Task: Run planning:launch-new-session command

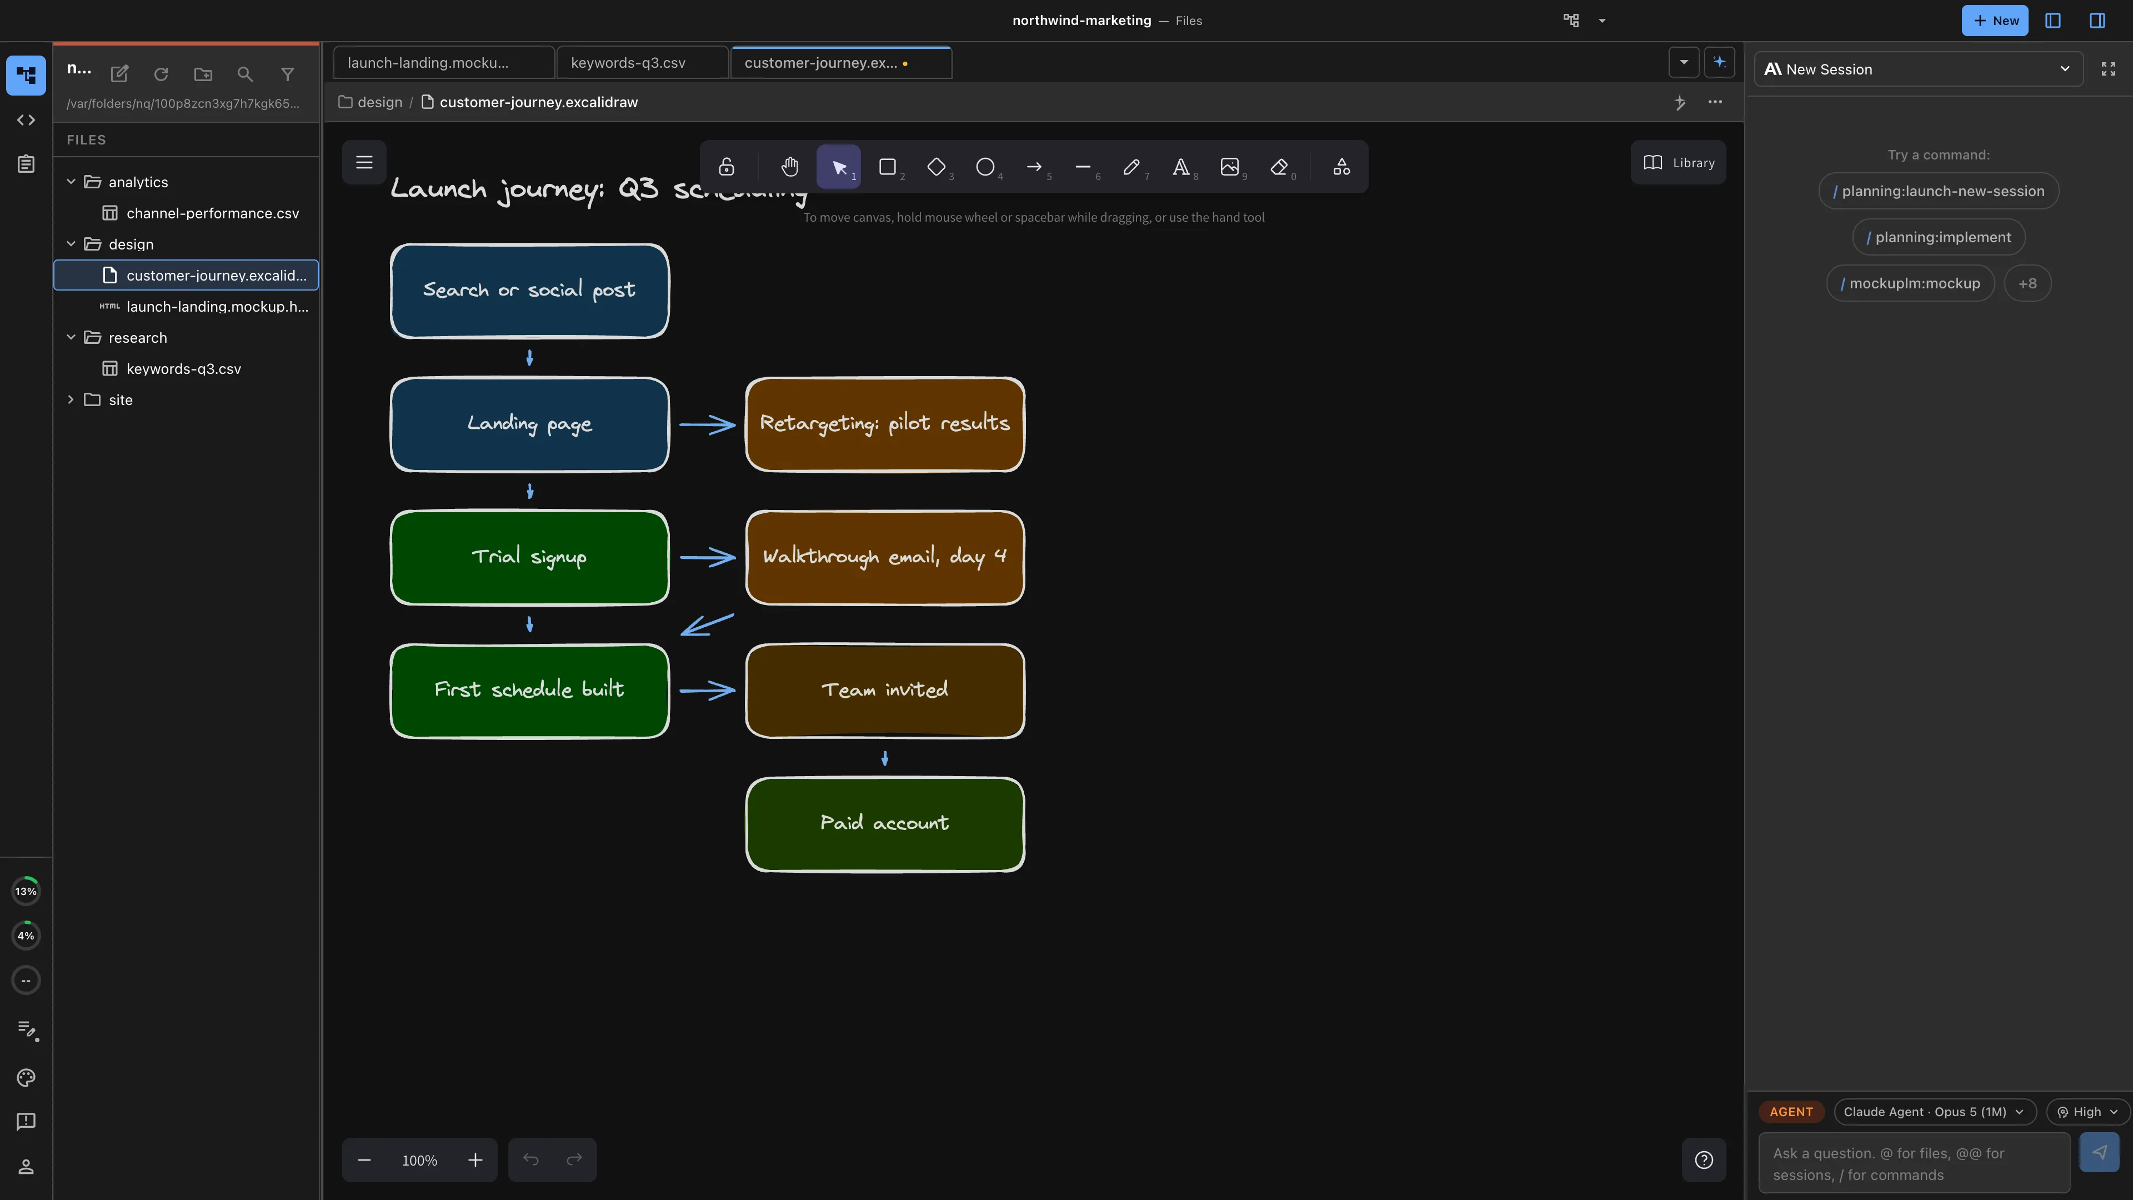Action: tap(1939, 191)
